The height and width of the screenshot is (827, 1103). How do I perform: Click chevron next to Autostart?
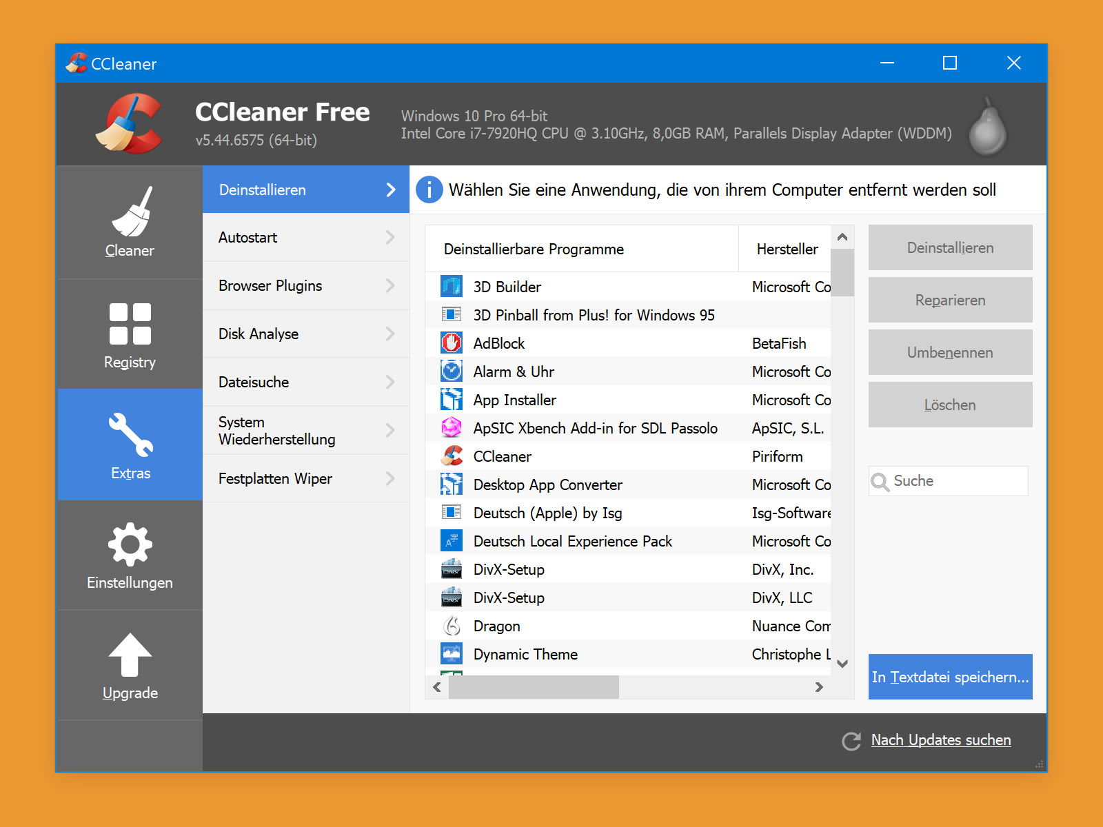click(390, 237)
